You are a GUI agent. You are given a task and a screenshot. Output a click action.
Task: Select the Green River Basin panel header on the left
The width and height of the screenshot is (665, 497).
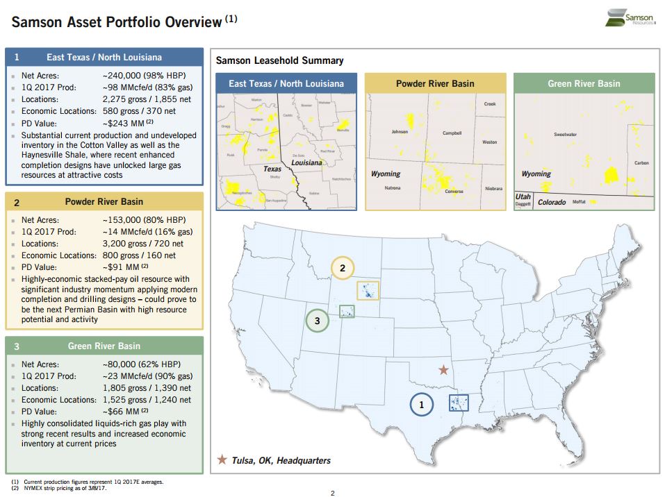pyautogui.click(x=104, y=346)
